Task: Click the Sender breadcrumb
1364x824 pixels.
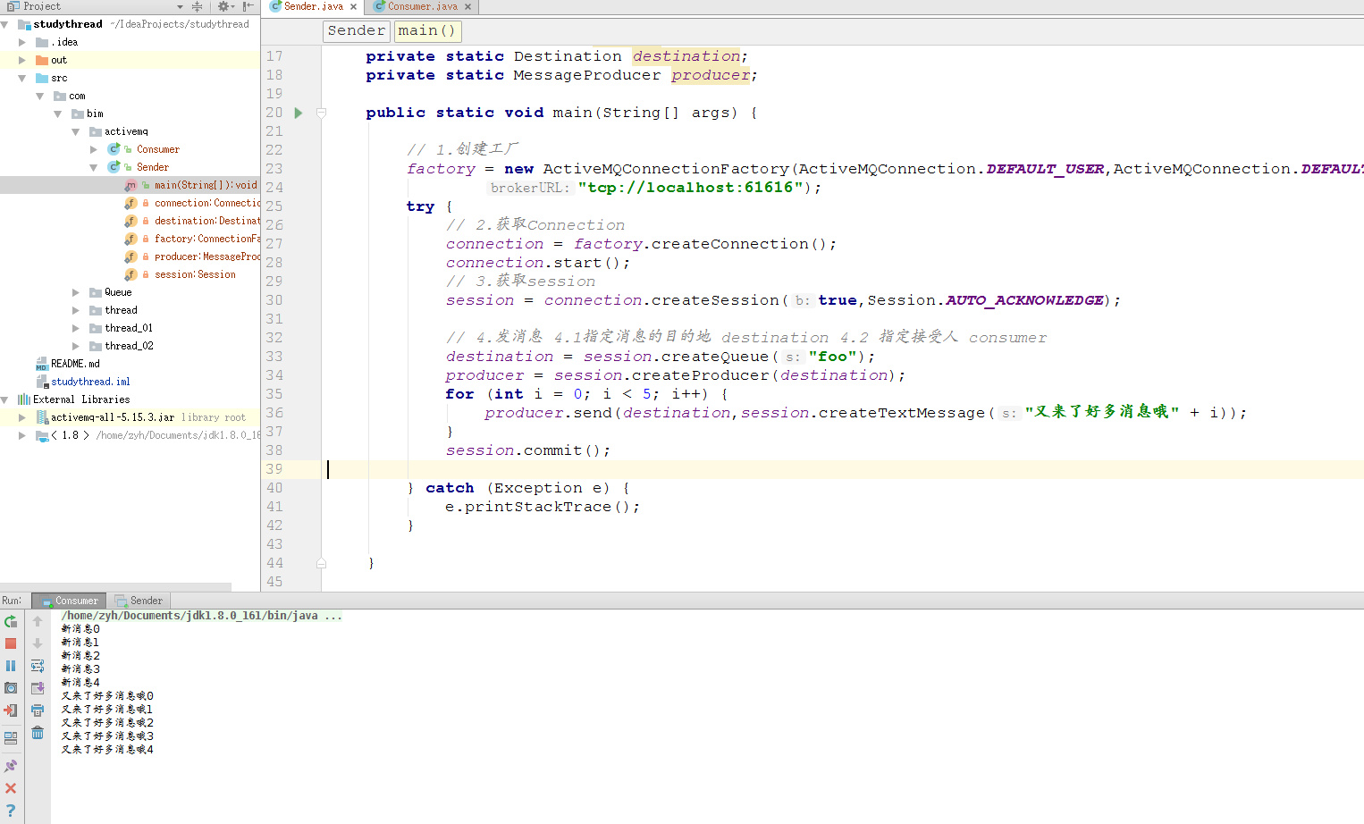Action: (x=357, y=30)
